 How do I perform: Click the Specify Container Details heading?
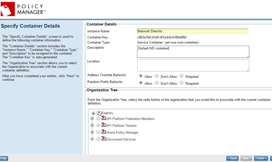coord(30,26)
